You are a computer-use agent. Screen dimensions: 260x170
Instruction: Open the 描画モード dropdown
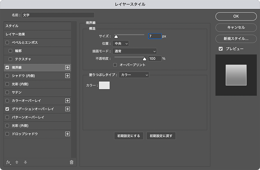(x=135, y=51)
